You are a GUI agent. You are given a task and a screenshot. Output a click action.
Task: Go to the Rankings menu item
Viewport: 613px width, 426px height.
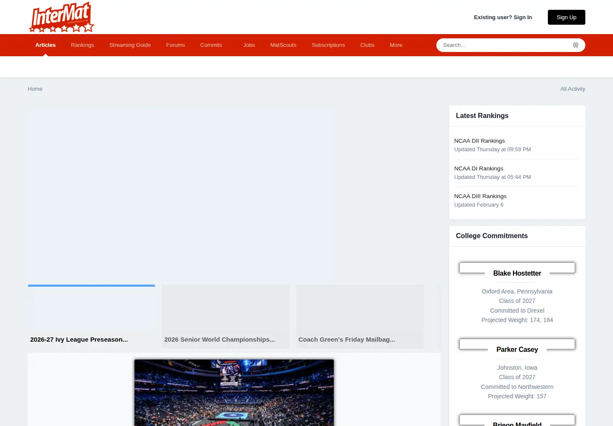click(x=83, y=45)
